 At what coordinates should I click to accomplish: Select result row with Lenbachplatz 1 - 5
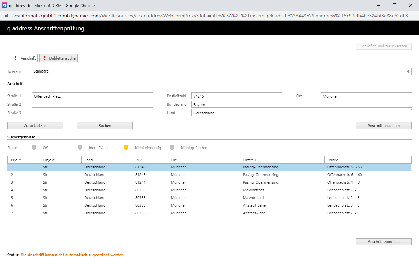click(x=209, y=190)
